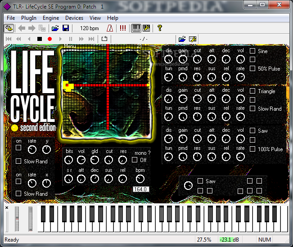This screenshot has height=247, width=293.
Task: Toggle the keyboard bars icon in toolbar
Action: (x=136, y=28)
